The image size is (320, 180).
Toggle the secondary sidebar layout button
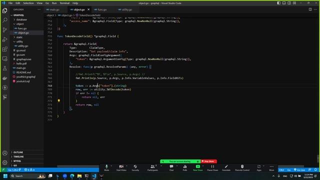[x=289, y=3]
